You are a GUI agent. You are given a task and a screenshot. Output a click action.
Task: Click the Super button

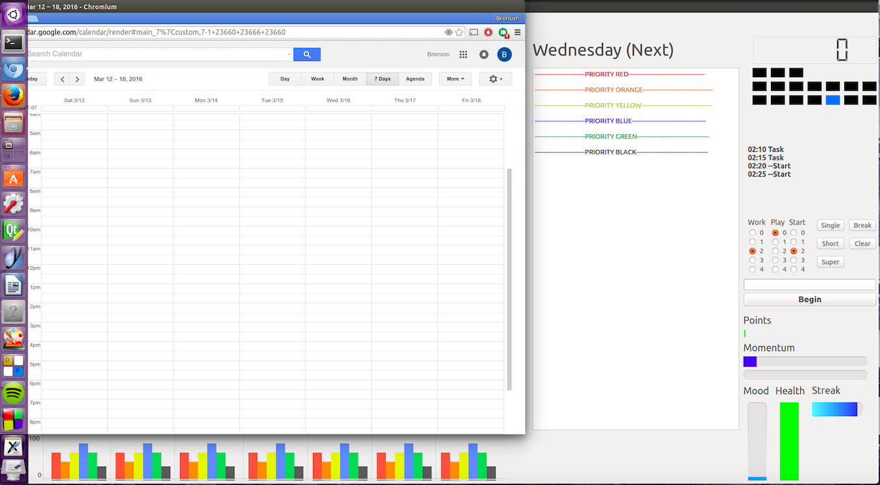[830, 262]
